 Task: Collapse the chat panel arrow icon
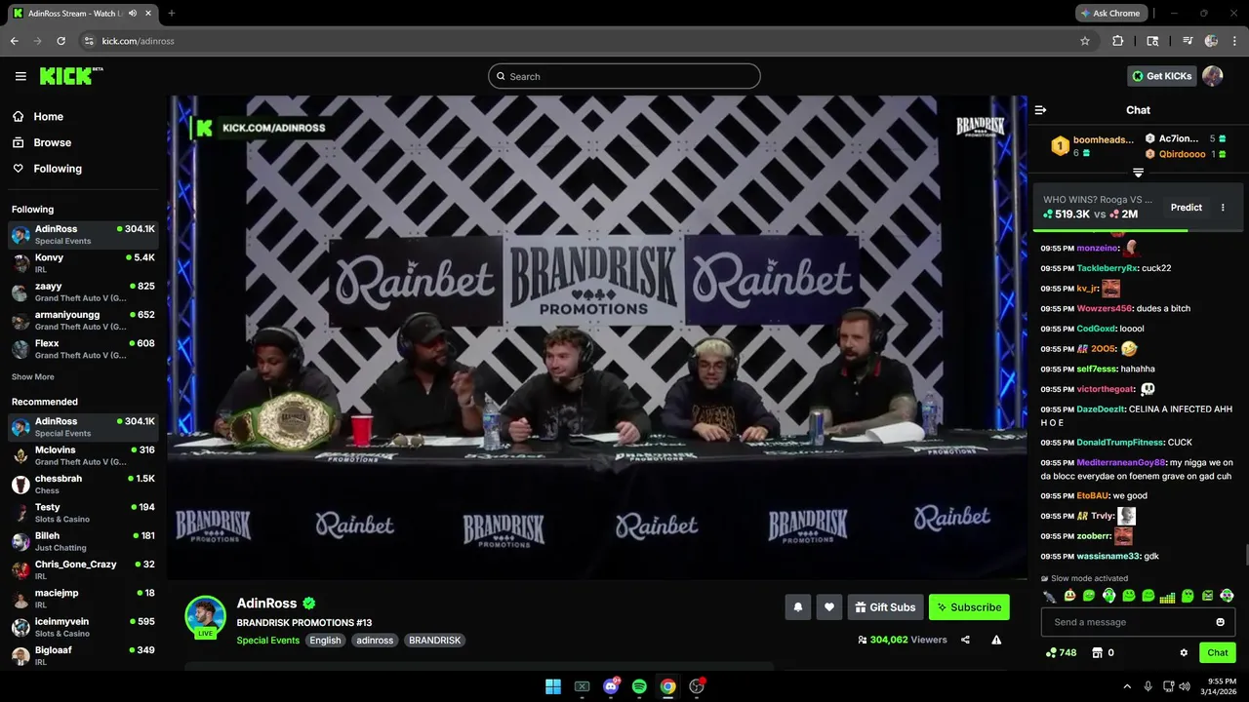(x=1040, y=110)
